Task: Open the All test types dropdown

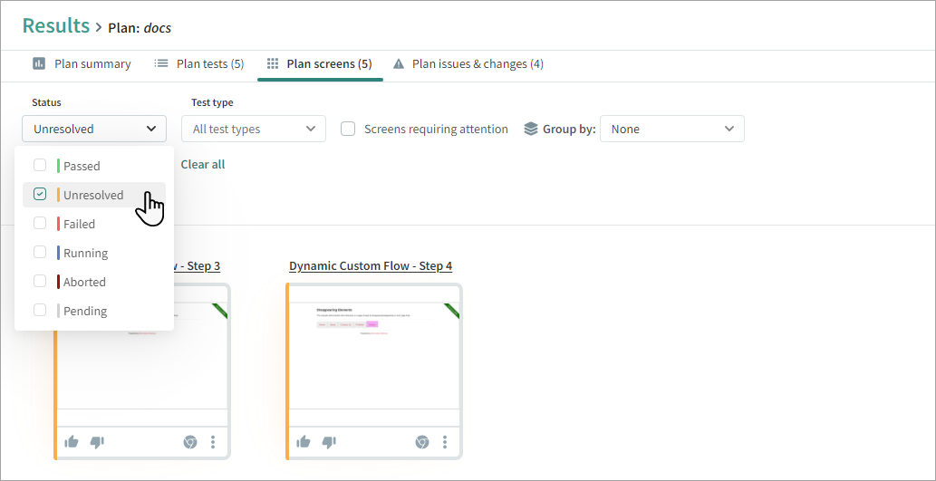Action: click(254, 129)
